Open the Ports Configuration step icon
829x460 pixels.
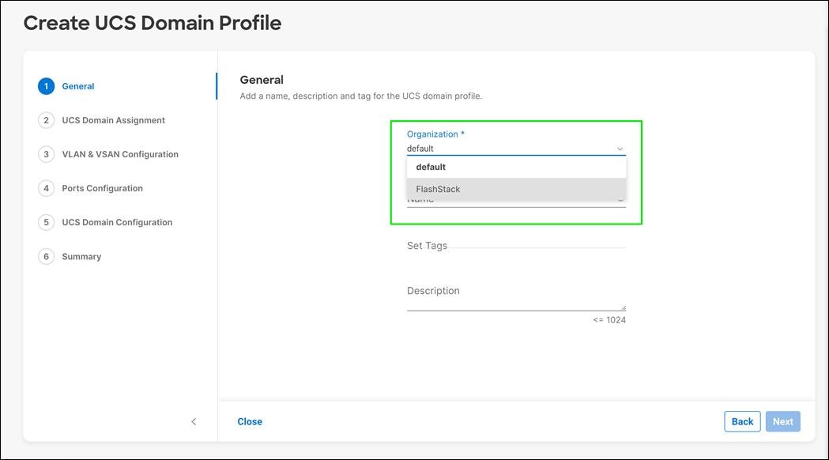click(x=46, y=187)
